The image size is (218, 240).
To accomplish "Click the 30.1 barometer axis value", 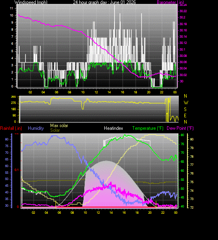I will [x=182, y=49].
